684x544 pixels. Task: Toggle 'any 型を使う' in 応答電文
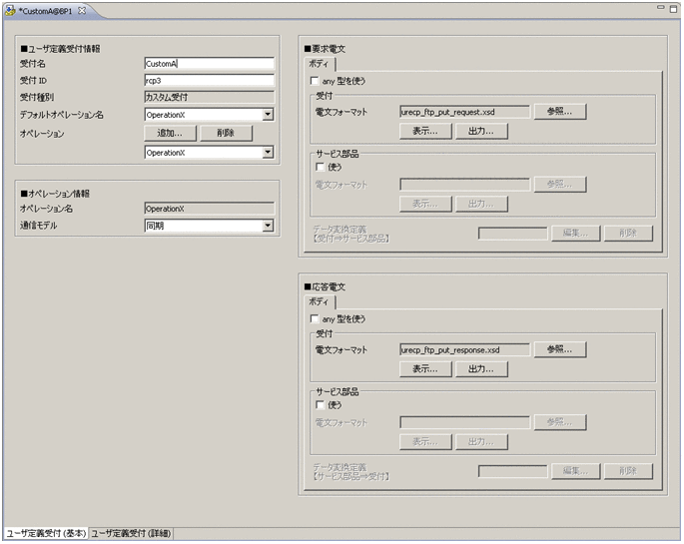point(316,318)
